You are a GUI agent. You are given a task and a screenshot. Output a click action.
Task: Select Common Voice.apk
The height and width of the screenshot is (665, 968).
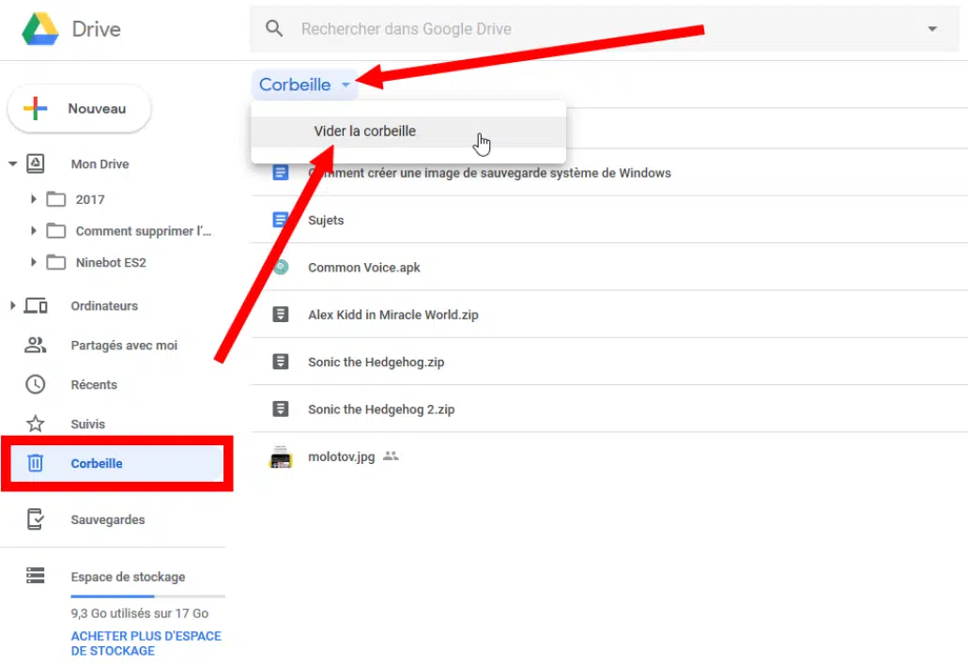[364, 268]
